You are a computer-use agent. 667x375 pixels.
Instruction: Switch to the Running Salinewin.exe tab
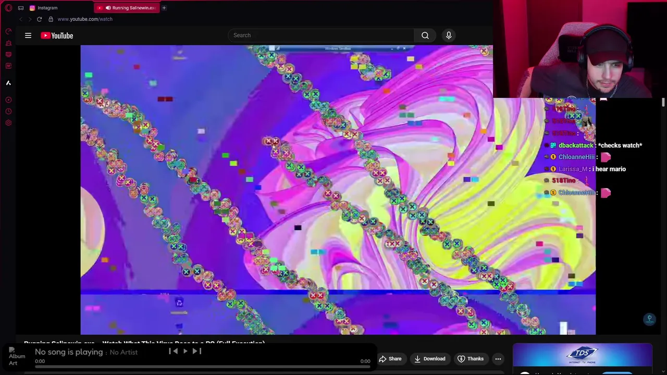pyautogui.click(x=127, y=8)
